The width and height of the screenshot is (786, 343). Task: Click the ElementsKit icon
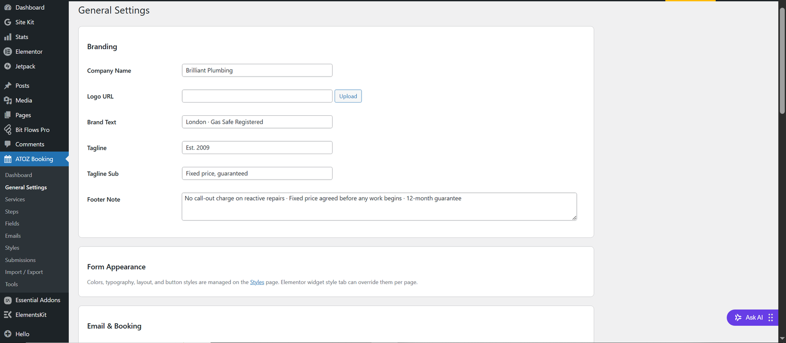(8, 315)
